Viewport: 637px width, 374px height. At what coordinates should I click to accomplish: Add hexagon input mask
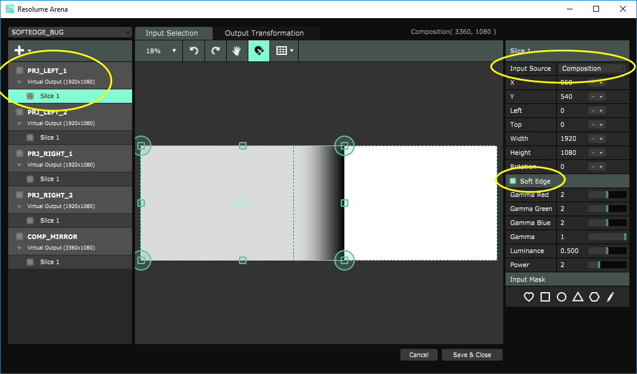tap(594, 297)
